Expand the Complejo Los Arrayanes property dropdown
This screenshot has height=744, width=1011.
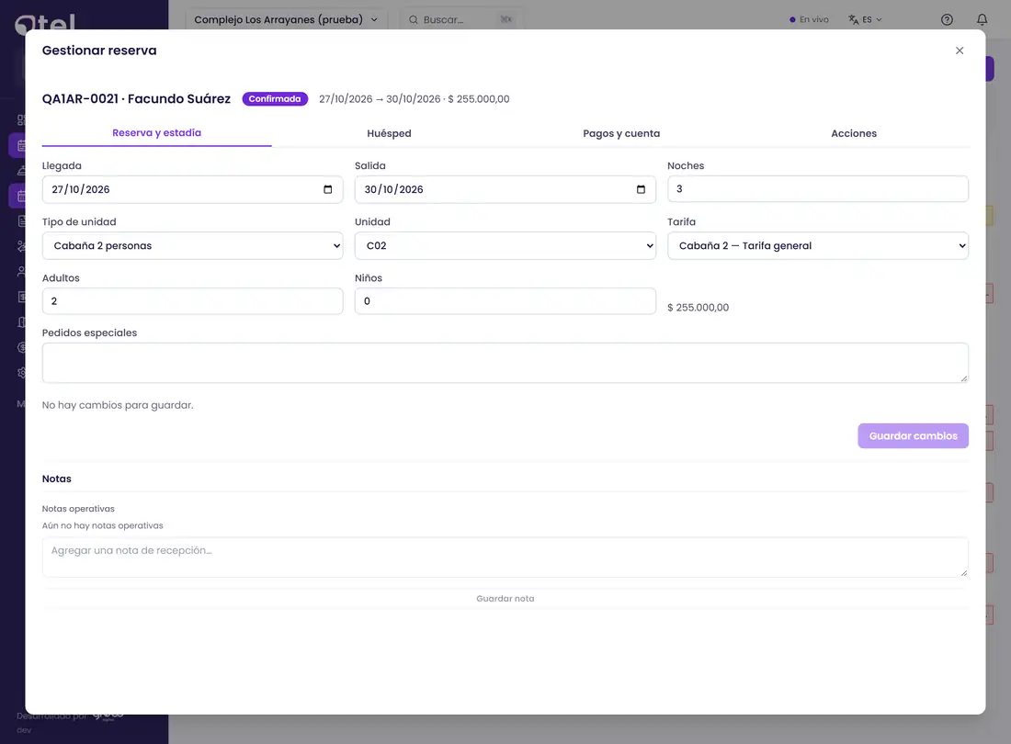coord(286,19)
